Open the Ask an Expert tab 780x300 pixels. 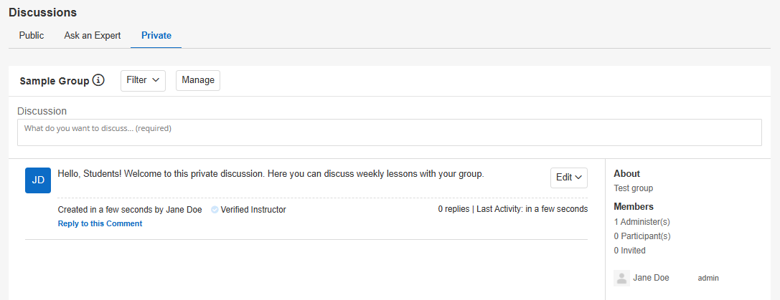(x=92, y=36)
